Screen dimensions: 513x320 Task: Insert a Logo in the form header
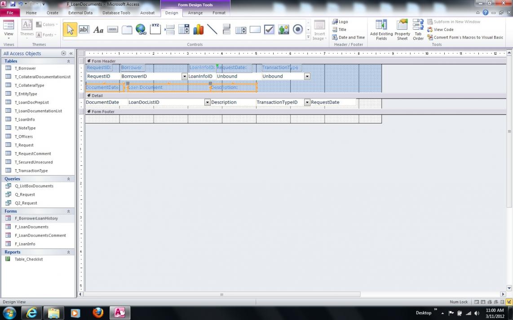pyautogui.click(x=340, y=22)
